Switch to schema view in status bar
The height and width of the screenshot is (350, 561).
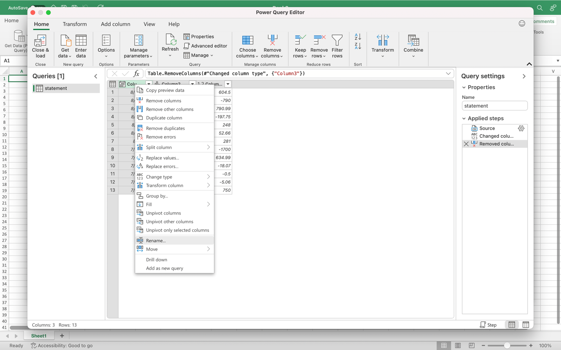[x=526, y=325]
